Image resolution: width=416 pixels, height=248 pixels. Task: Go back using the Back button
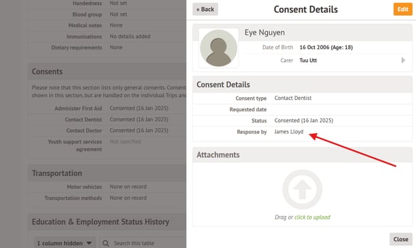(205, 10)
